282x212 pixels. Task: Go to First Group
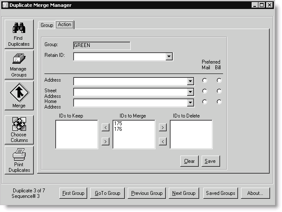click(73, 193)
